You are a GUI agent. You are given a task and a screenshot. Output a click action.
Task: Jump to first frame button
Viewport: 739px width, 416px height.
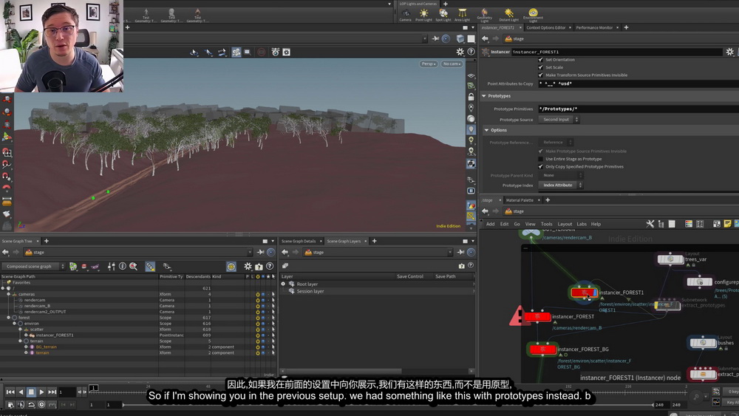pos(10,392)
